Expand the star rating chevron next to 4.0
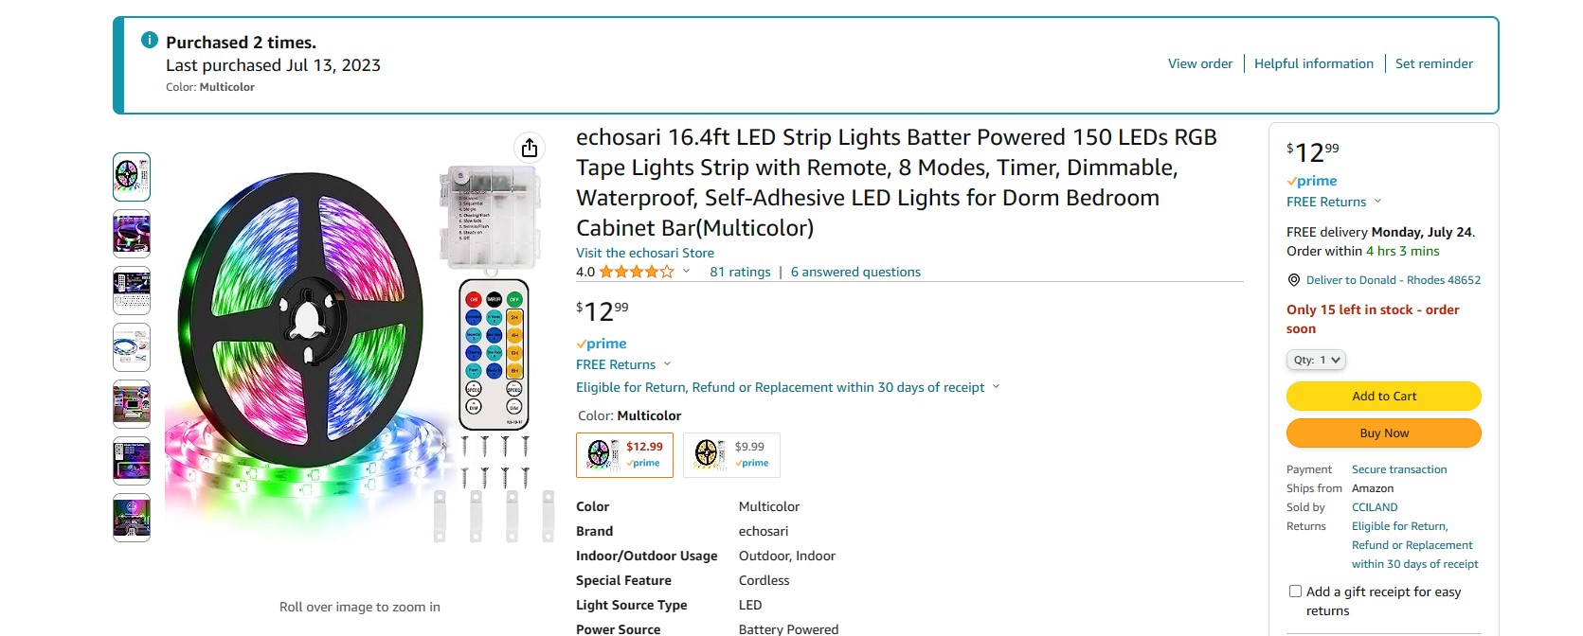Screen dimensions: 1583x636 pyautogui.click(x=686, y=272)
